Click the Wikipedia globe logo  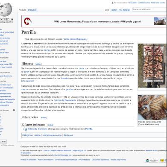pos(6,9)
